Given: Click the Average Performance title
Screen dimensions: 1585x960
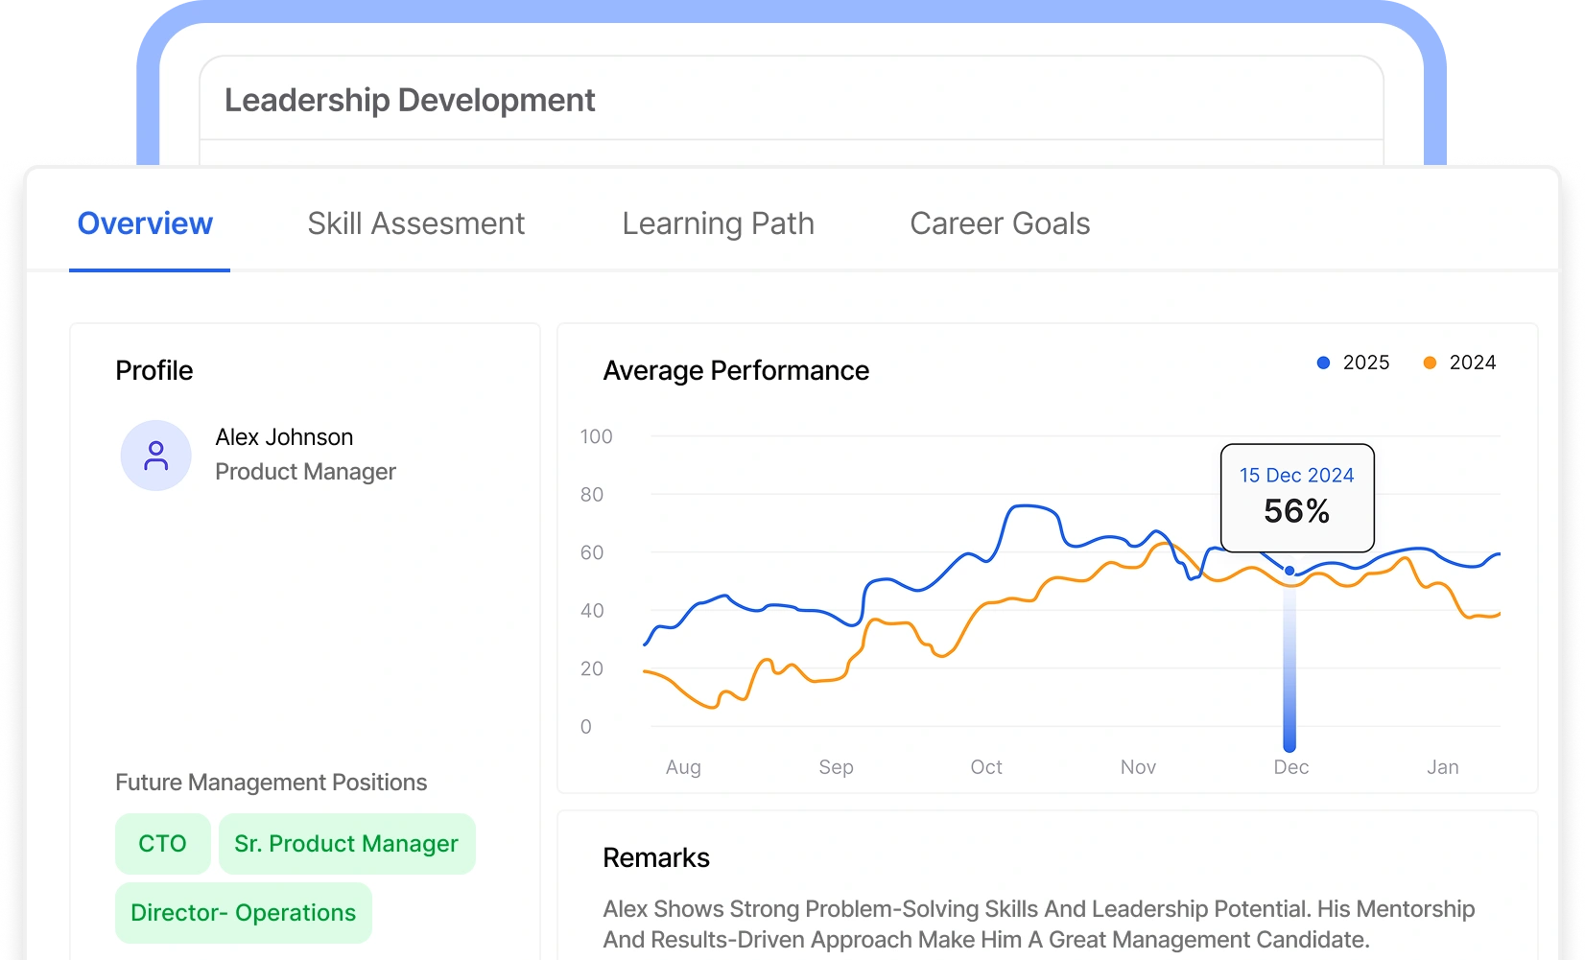Looking at the screenshot, I should (736, 371).
